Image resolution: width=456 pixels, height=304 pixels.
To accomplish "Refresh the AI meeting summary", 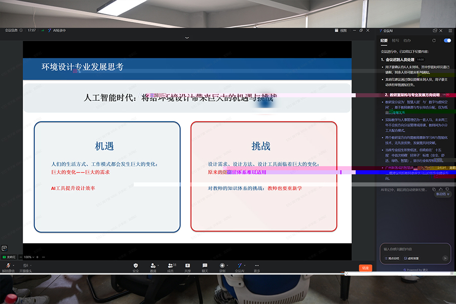I will tap(434, 40).
